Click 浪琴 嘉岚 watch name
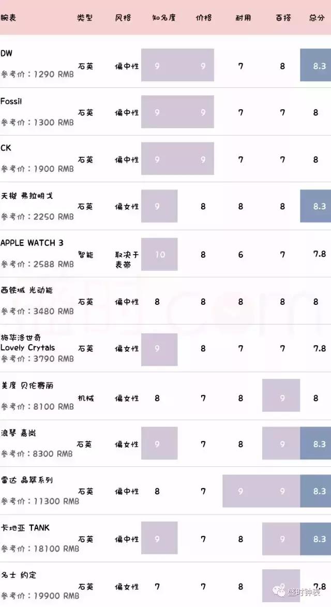 click(18, 433)
